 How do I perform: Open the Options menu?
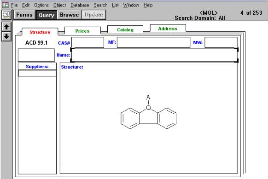click(x=41, y=5)
